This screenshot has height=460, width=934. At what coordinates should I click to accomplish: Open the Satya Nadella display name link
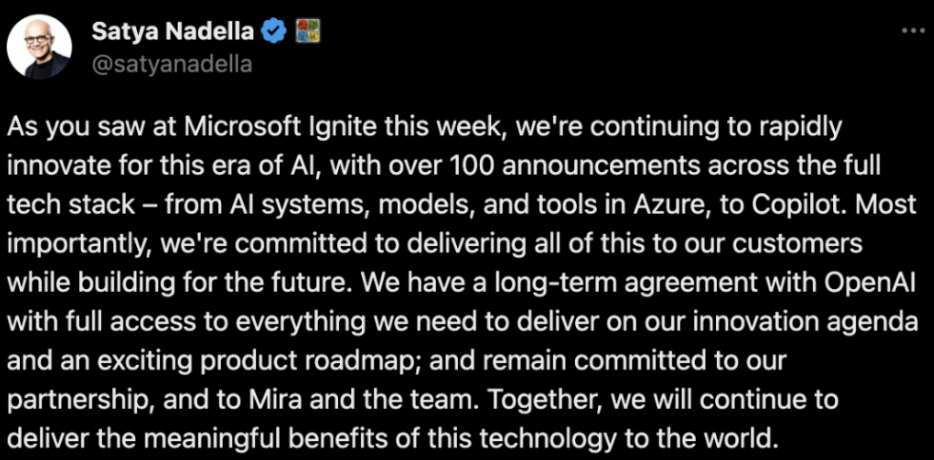(172, 31)
